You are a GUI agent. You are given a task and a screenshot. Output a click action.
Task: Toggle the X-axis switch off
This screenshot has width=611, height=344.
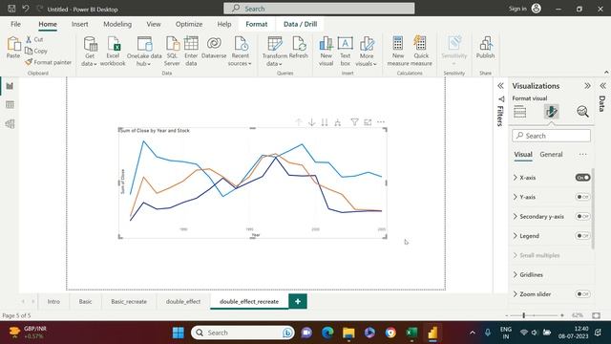(582, 178)
